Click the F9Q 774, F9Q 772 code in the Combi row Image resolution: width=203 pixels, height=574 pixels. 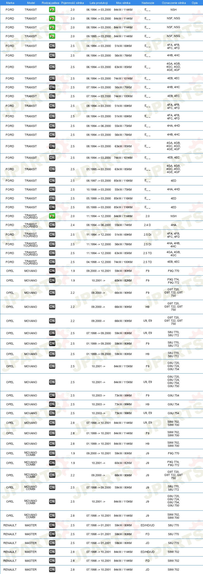(x=173, y=463)
